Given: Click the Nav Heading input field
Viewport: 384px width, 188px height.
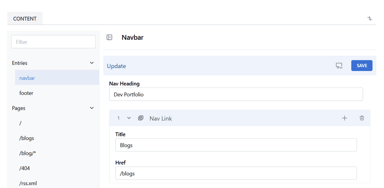Looking at the screenshot, I should pyautogui.click(x=236, y=94).
